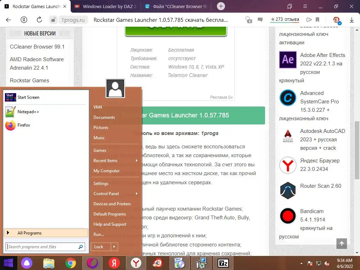Open CCleaner Browser 99.1 link

tap(37, 47)
